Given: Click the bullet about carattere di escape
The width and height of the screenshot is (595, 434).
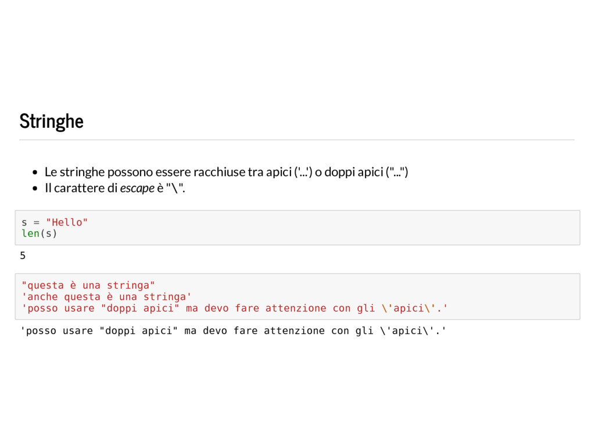Looking at the screenshot, I should point(114,188).
